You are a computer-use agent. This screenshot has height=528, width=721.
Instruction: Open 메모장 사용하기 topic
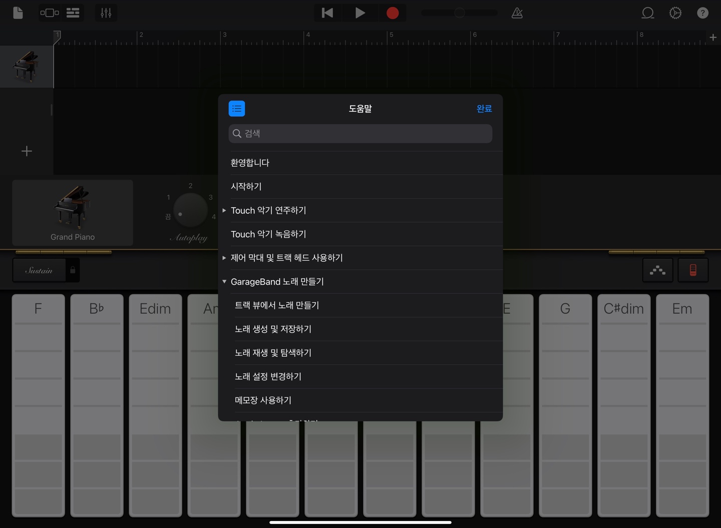tap(360, 400)
